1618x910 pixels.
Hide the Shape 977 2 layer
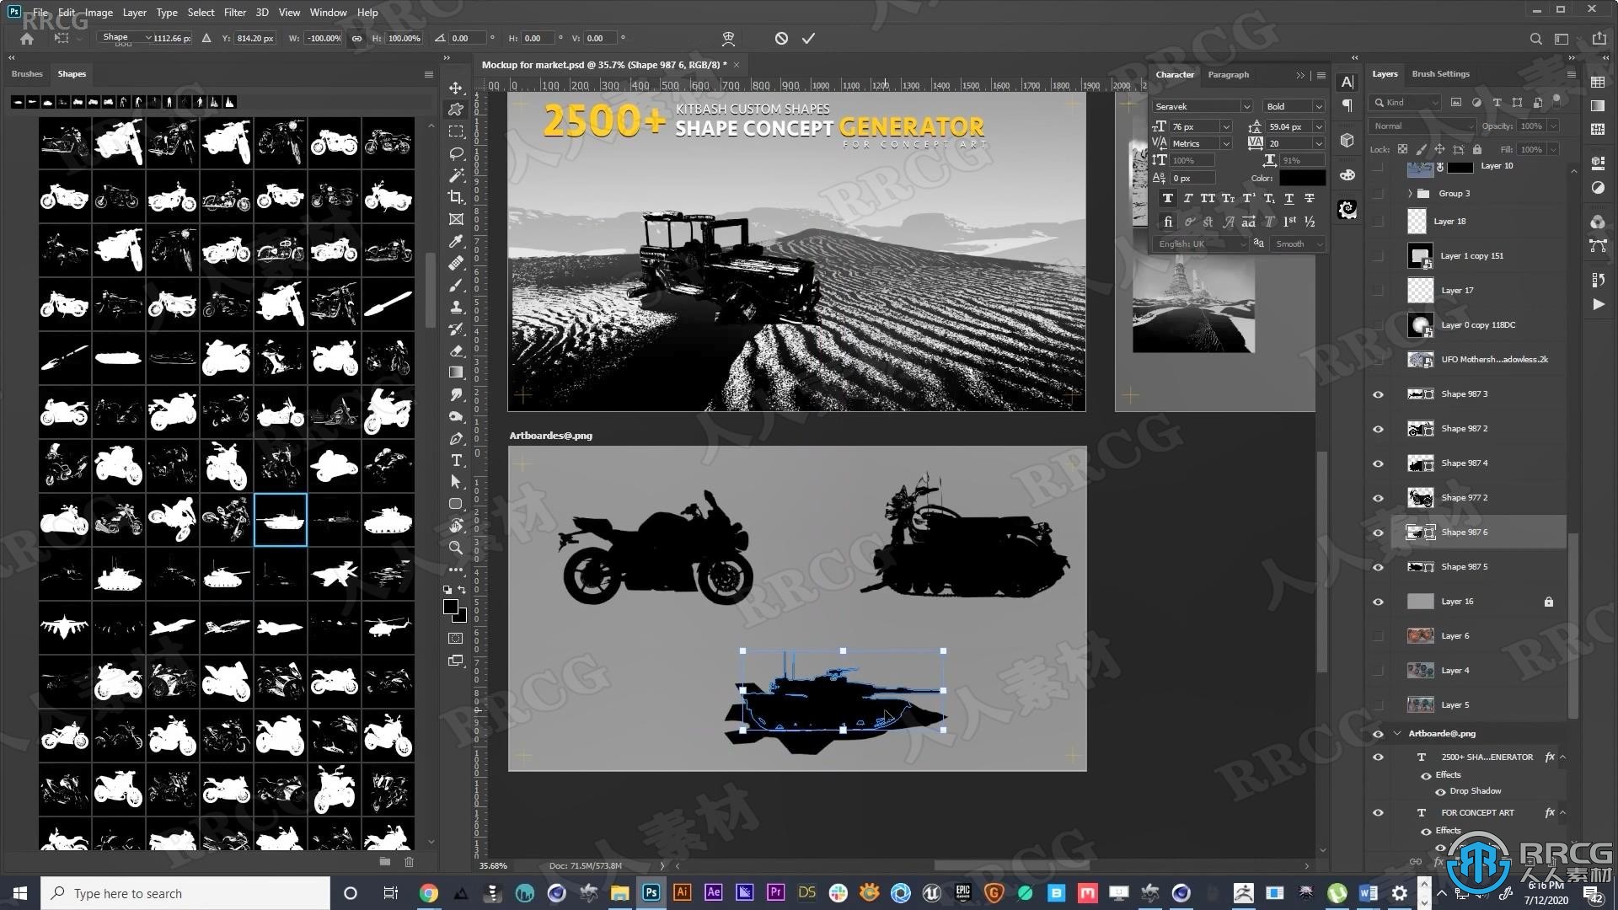tap(1378, 498)
